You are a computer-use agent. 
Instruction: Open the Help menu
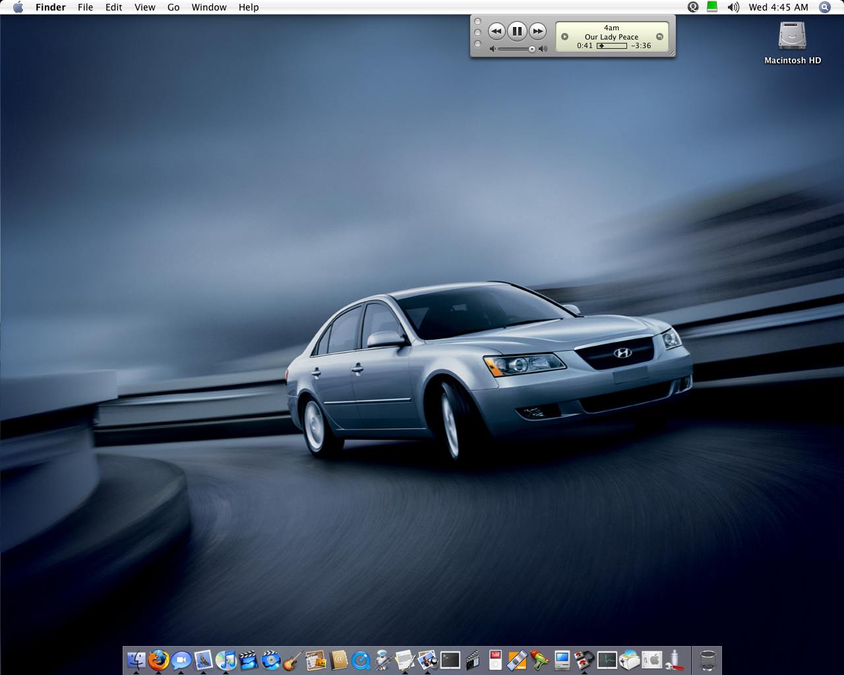pos(249,7)
